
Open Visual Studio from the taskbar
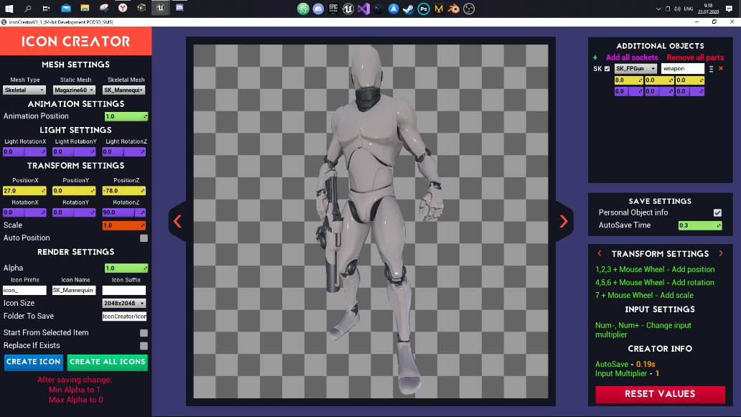(x=363, y=9)
